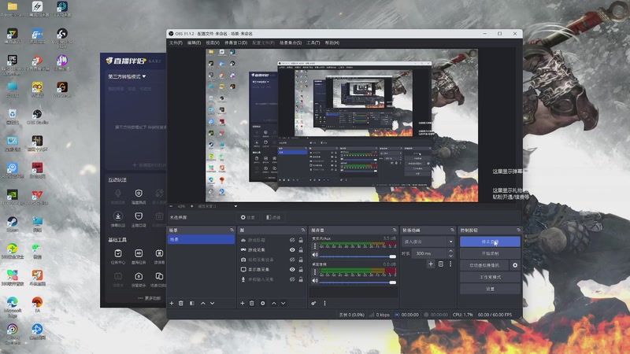Show the audio input capture source
This screenshot has width=630, height=354.
[x=292, y=279]
